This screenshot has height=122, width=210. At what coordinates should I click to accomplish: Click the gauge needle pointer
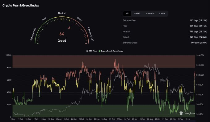(x=69, y=27)
